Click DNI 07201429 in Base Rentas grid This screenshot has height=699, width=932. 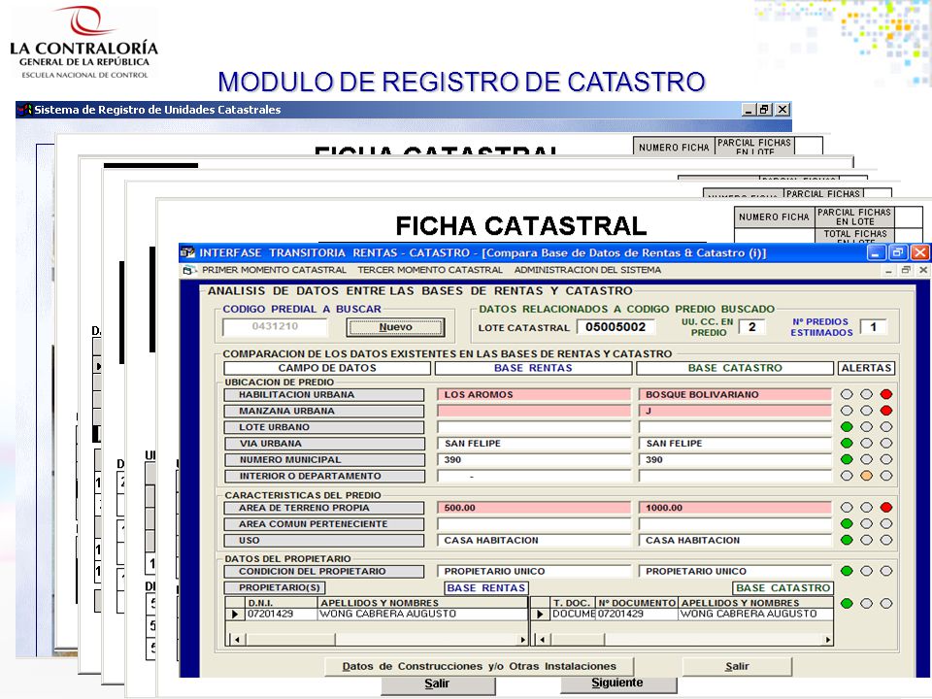coord(282,614)
